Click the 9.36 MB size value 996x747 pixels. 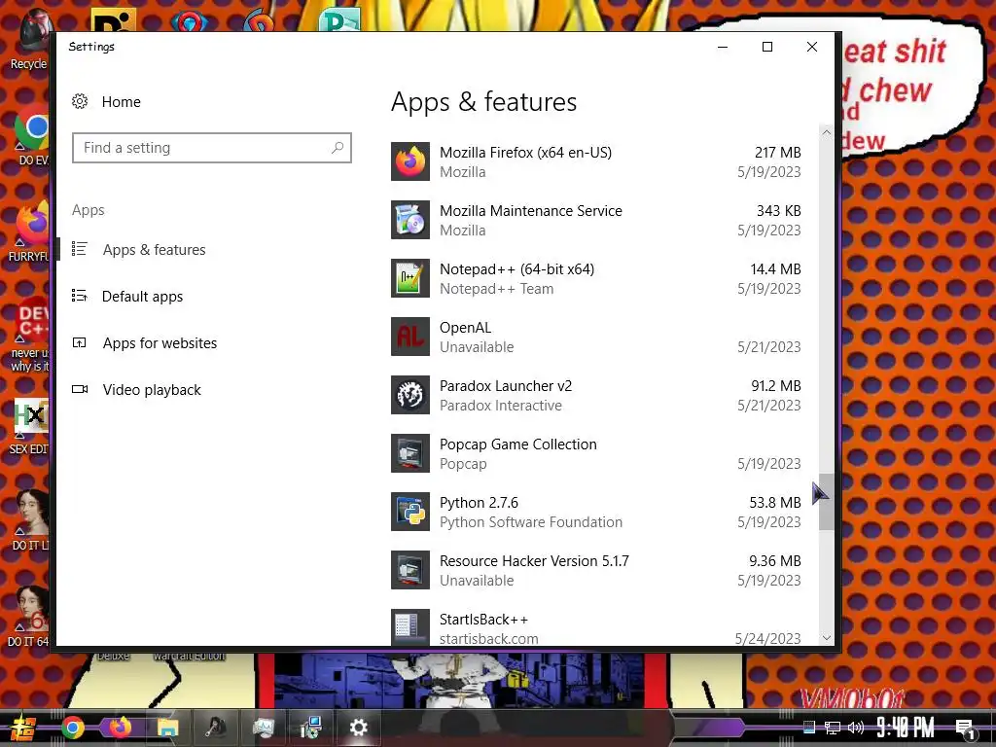[775, 561]
